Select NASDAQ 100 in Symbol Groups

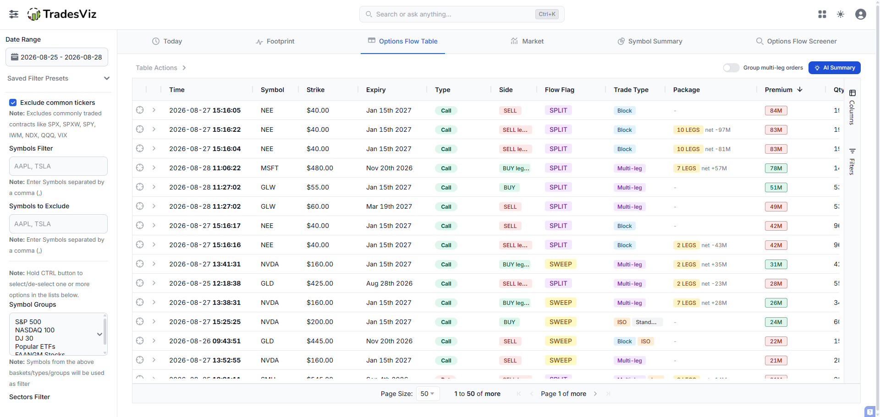click(x=35, y=330)
